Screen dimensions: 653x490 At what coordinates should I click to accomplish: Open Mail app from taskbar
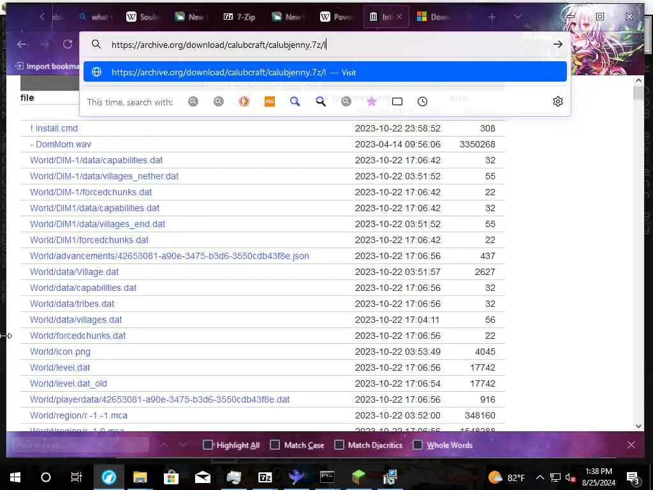click(202, 477)
